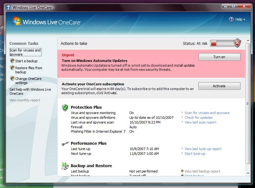Click 'Up-to-date as of 10/10/2007' value

(x=151, y=118)
